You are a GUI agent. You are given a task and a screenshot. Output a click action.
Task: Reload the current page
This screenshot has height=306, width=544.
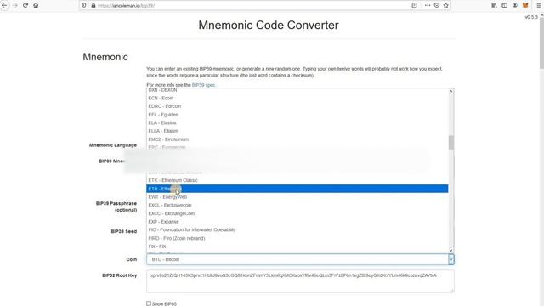click(x=25, y=6)
